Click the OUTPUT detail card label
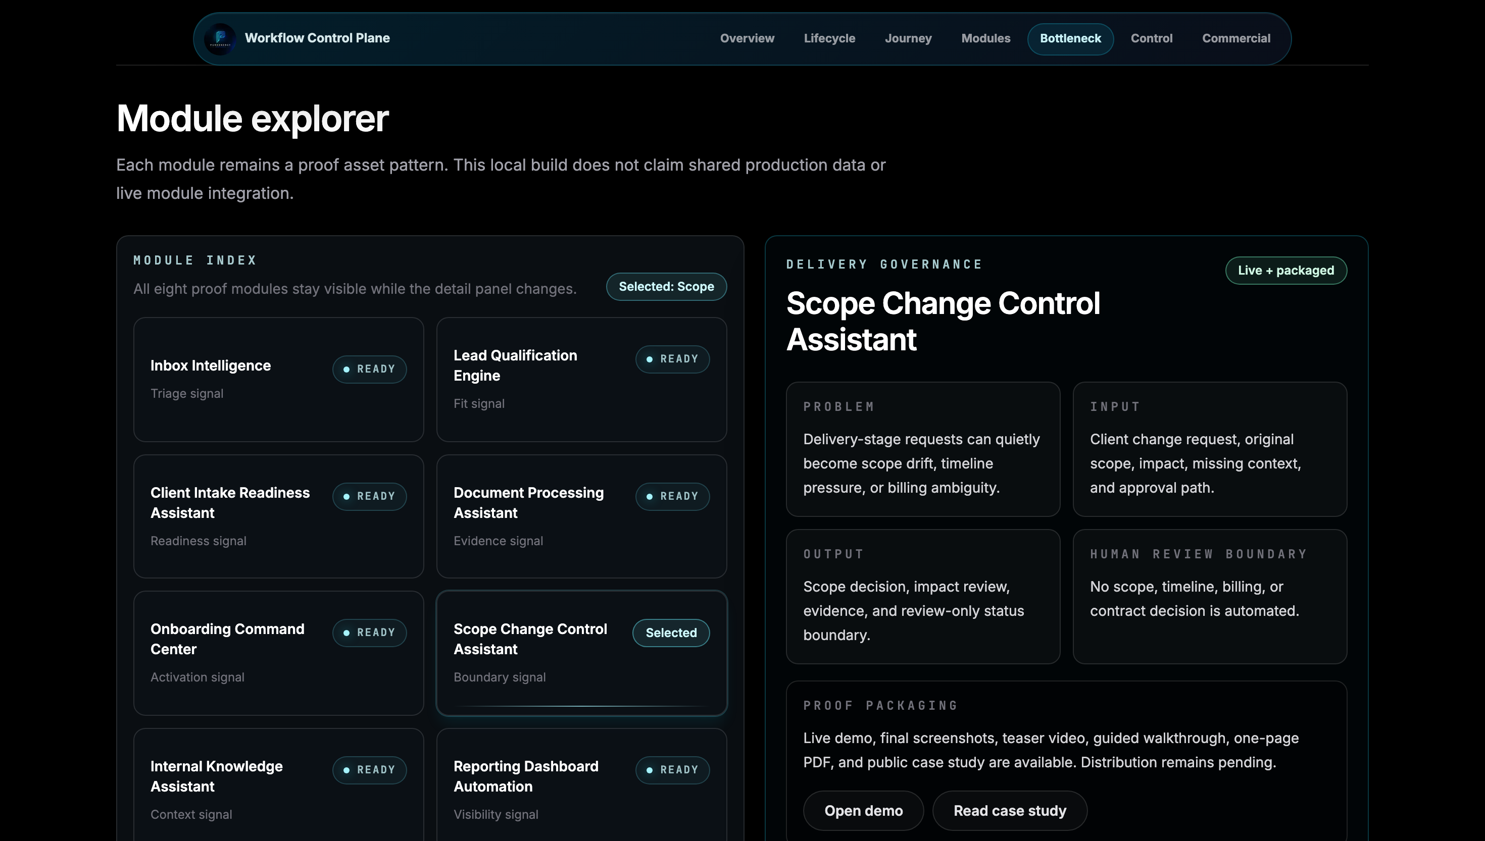The height and width of the screenshot is (841, 1485). pyautogui.click(x=833, y=554)
